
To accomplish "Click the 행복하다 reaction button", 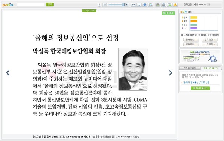I will coord(191,40).
